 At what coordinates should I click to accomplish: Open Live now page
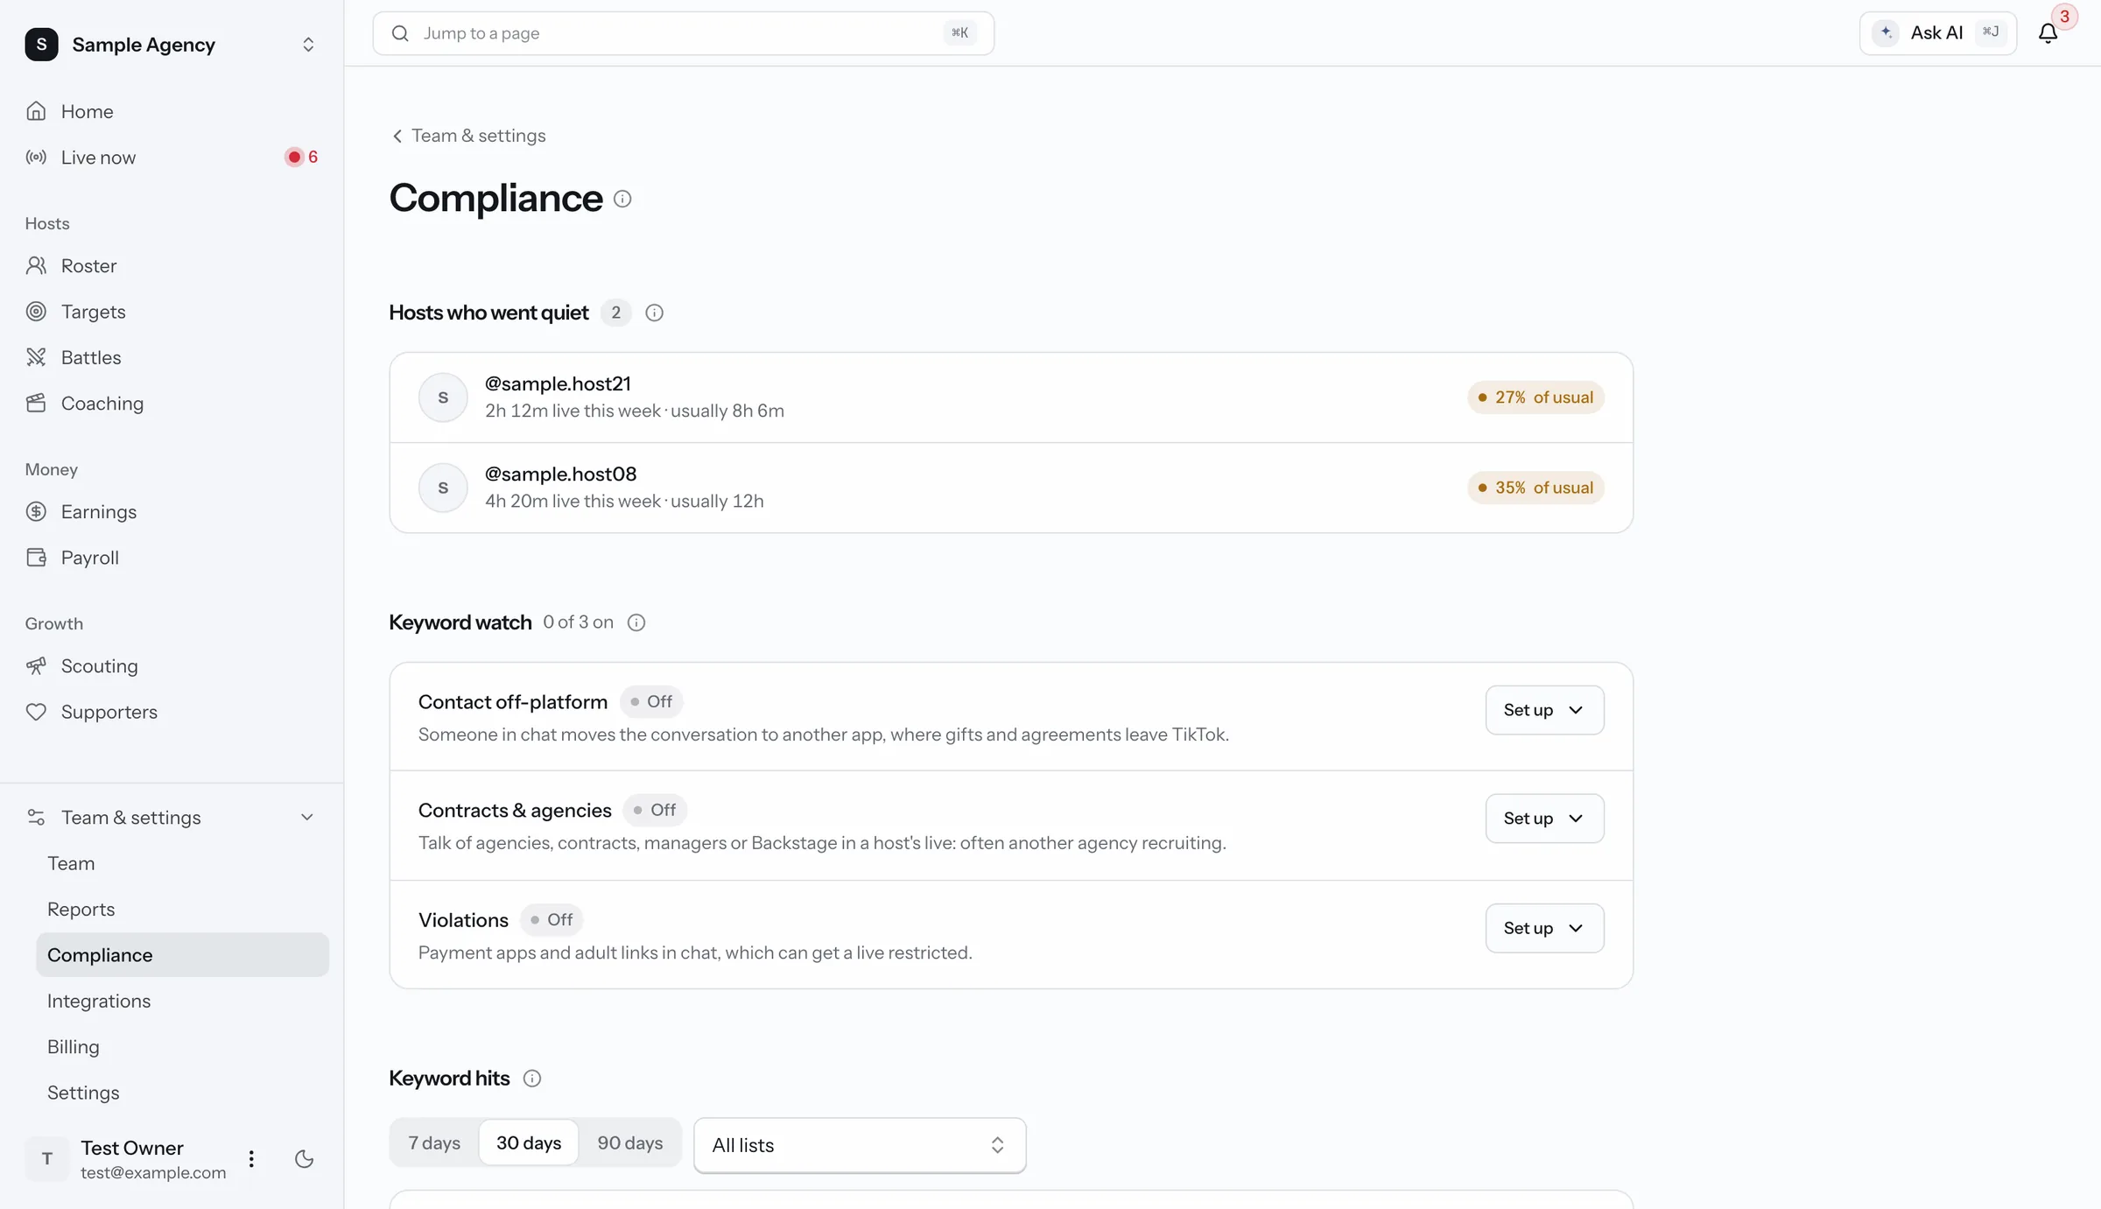172,158
